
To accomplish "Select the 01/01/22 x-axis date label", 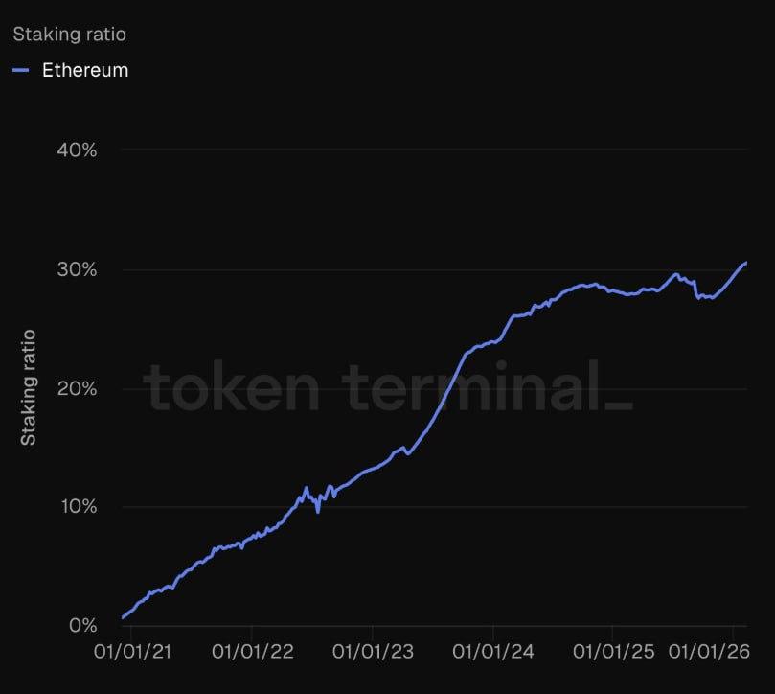I will point(252,653).
